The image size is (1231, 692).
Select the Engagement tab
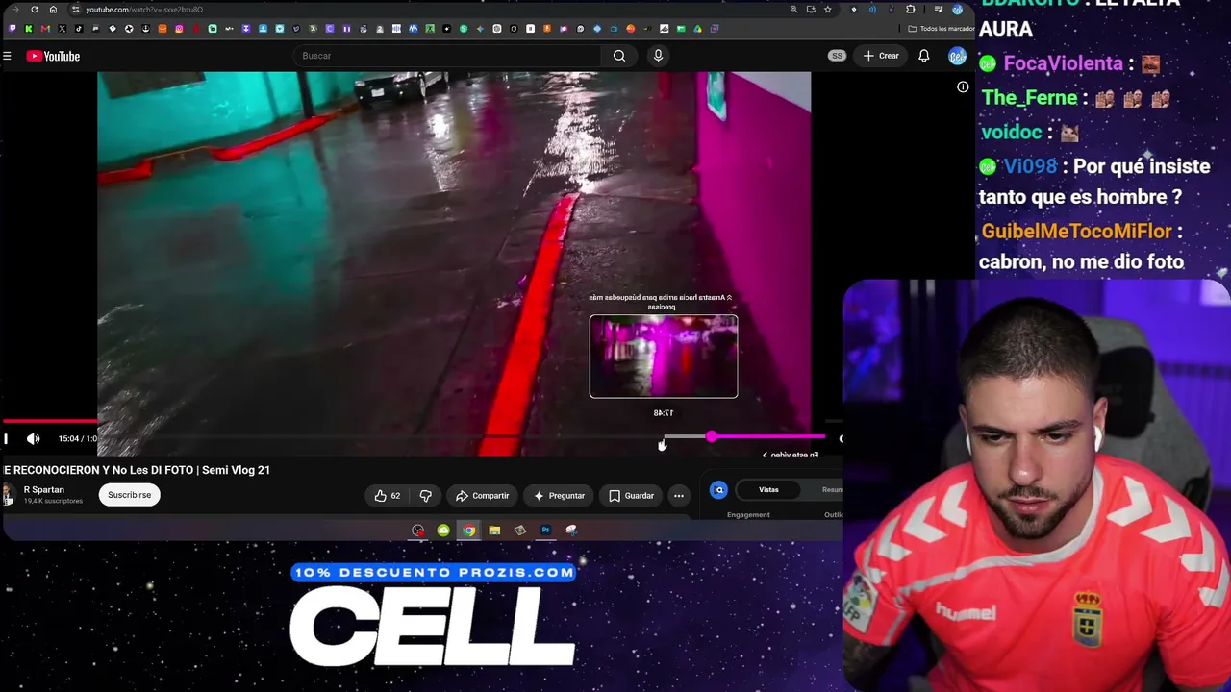(748, 515)
